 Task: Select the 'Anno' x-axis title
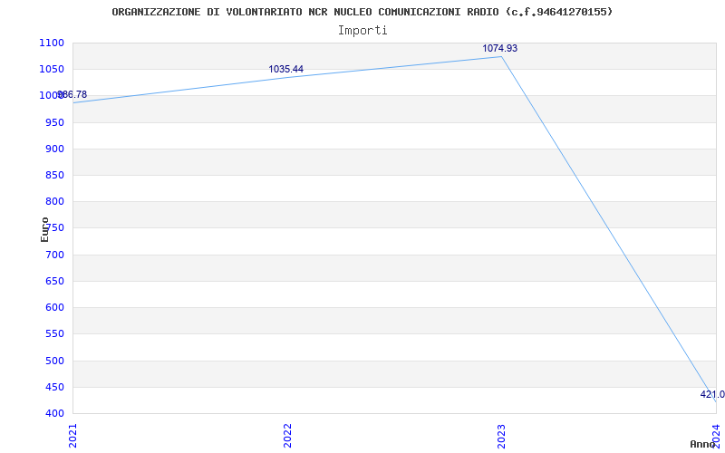point(702,444)
